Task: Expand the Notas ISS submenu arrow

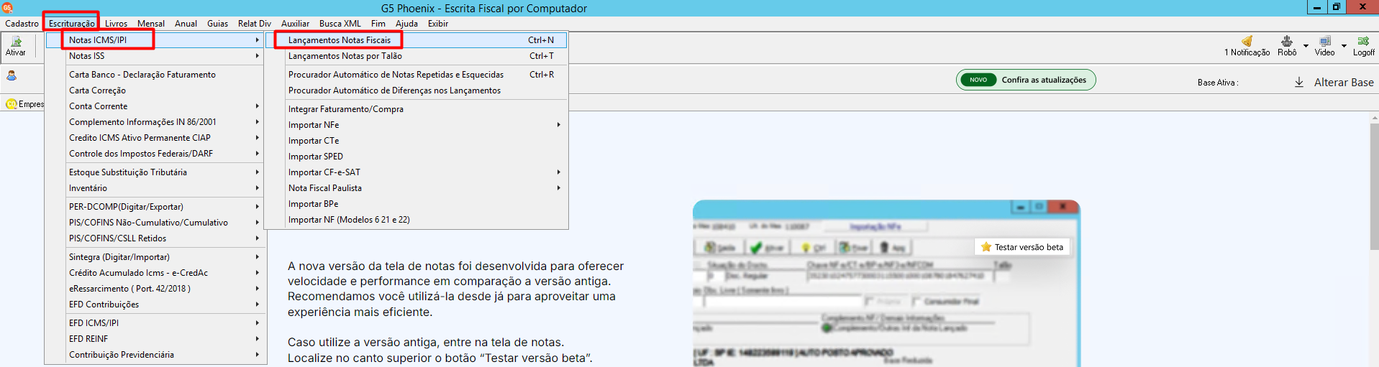Action: tap(257, 56)
